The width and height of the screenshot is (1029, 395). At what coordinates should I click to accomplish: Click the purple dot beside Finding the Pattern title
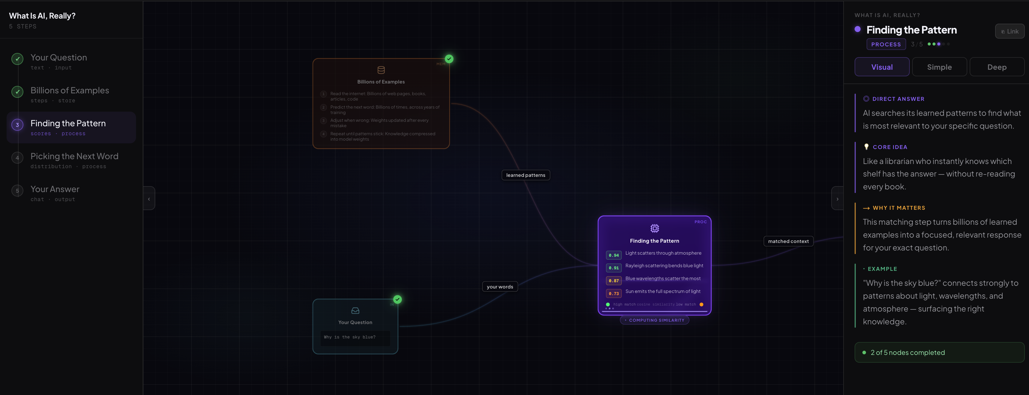tap(857, 29)
